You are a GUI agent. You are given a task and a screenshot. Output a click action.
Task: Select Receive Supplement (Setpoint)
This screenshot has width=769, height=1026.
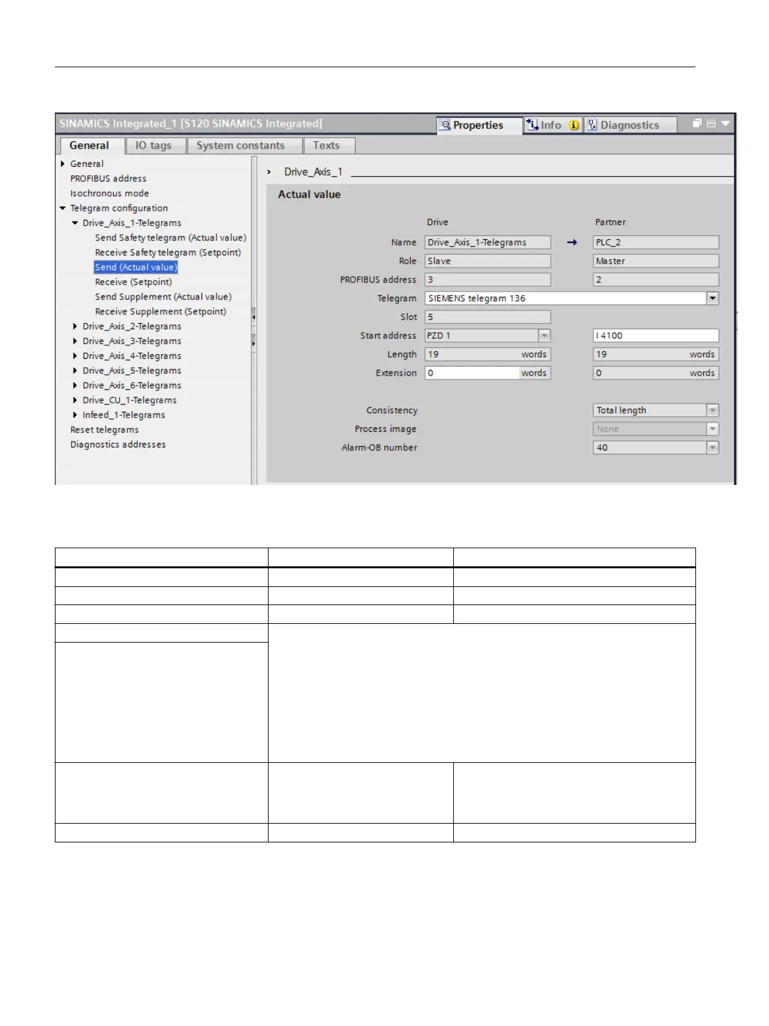pyautogui.click(x=161, y=312)
